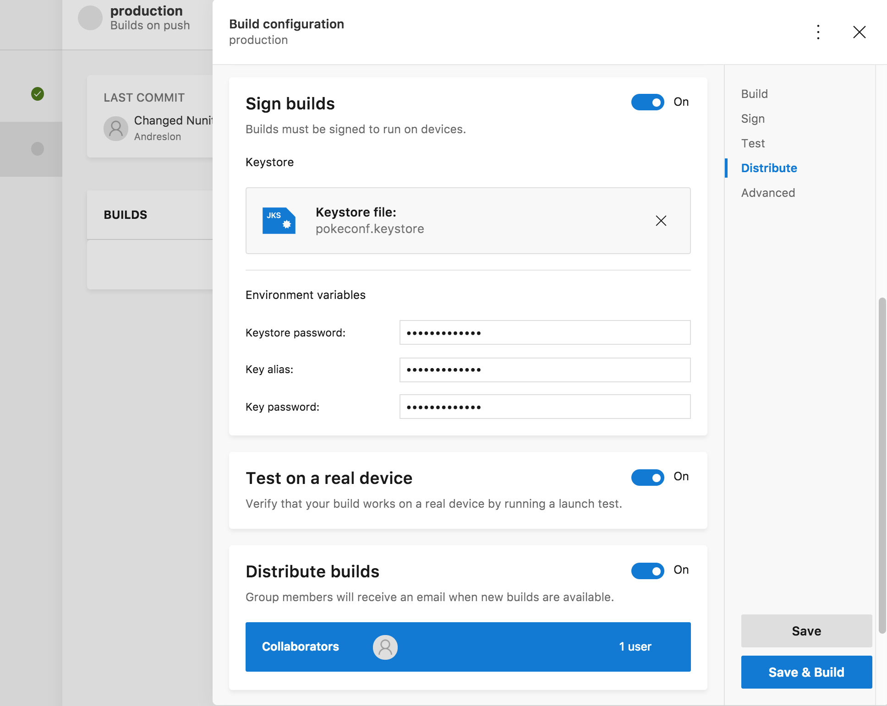887x706 pixels.
Task: Expand the Collaborators distribution group
Action: point(467,647)
